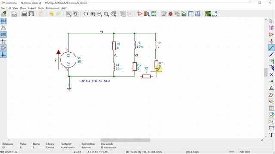
Task: Annotate schematic symbols
Action: click(x=164, y=14)
